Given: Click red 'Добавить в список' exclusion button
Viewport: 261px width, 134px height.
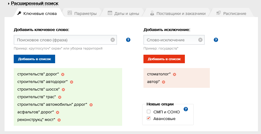Looking at the screenshot, I should (x=164, y=59).
